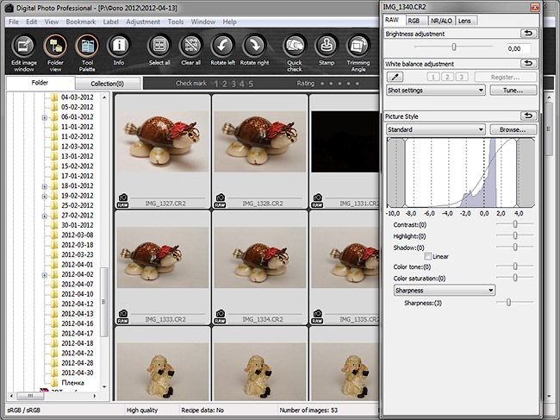Rotate the image right
The image size is (560, 420).
(x=254, y=50)
